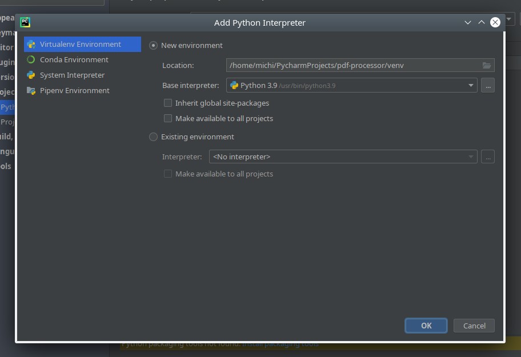Choose System Interpreter option

(x=82, y=75)
